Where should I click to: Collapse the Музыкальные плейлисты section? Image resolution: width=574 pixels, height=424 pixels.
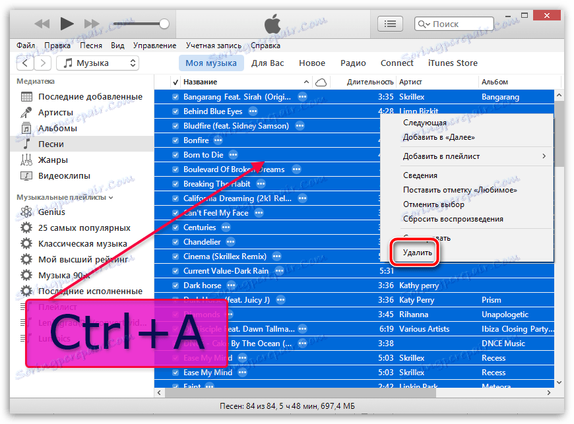pyautogui.click(x=111, y=198)
